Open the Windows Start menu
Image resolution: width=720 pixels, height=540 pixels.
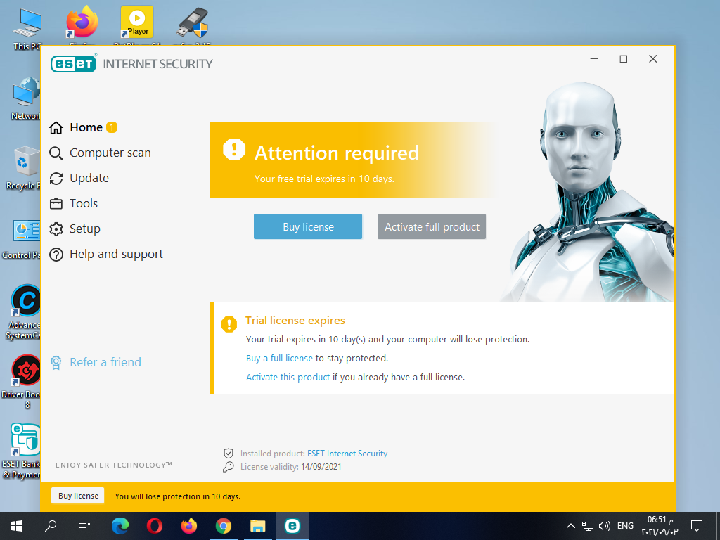click(17, 526)
